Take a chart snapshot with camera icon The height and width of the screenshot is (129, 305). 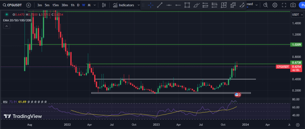[293, 5]
